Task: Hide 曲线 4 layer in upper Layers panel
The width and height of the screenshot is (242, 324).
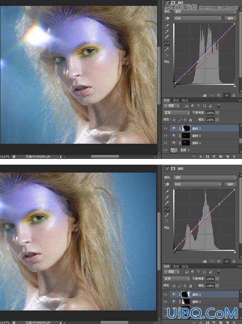Action: (x=166, y=143)
